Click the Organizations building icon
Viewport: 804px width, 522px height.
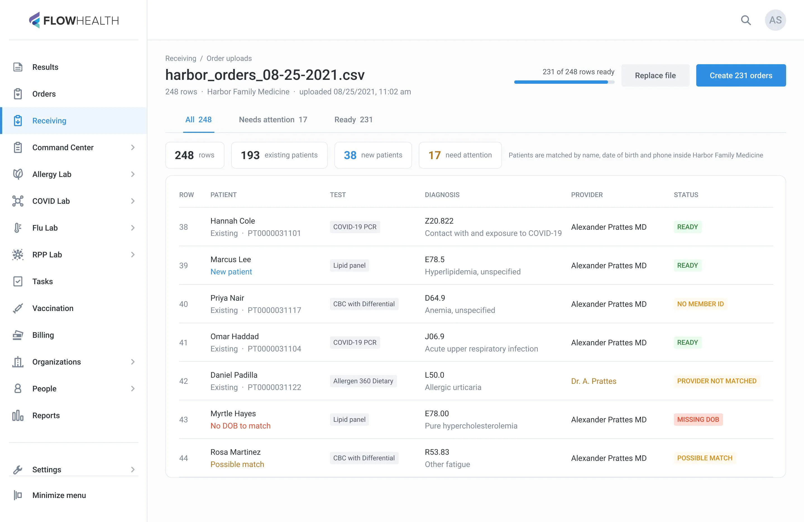[x=18, y=361]
